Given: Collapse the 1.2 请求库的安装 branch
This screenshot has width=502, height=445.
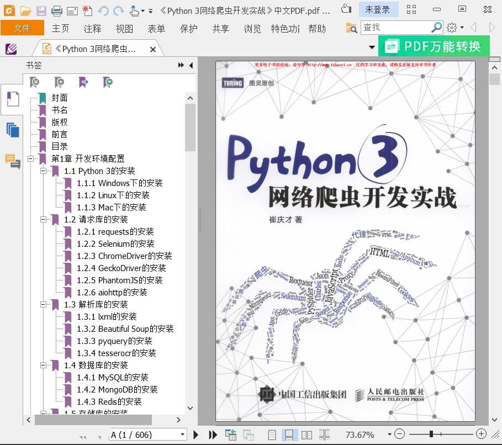Looking at the screenshot, I should (43, 219).
